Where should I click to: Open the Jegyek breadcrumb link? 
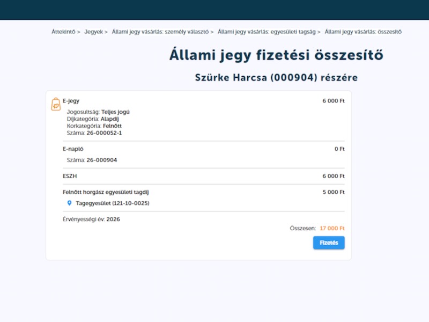[93, 32]
